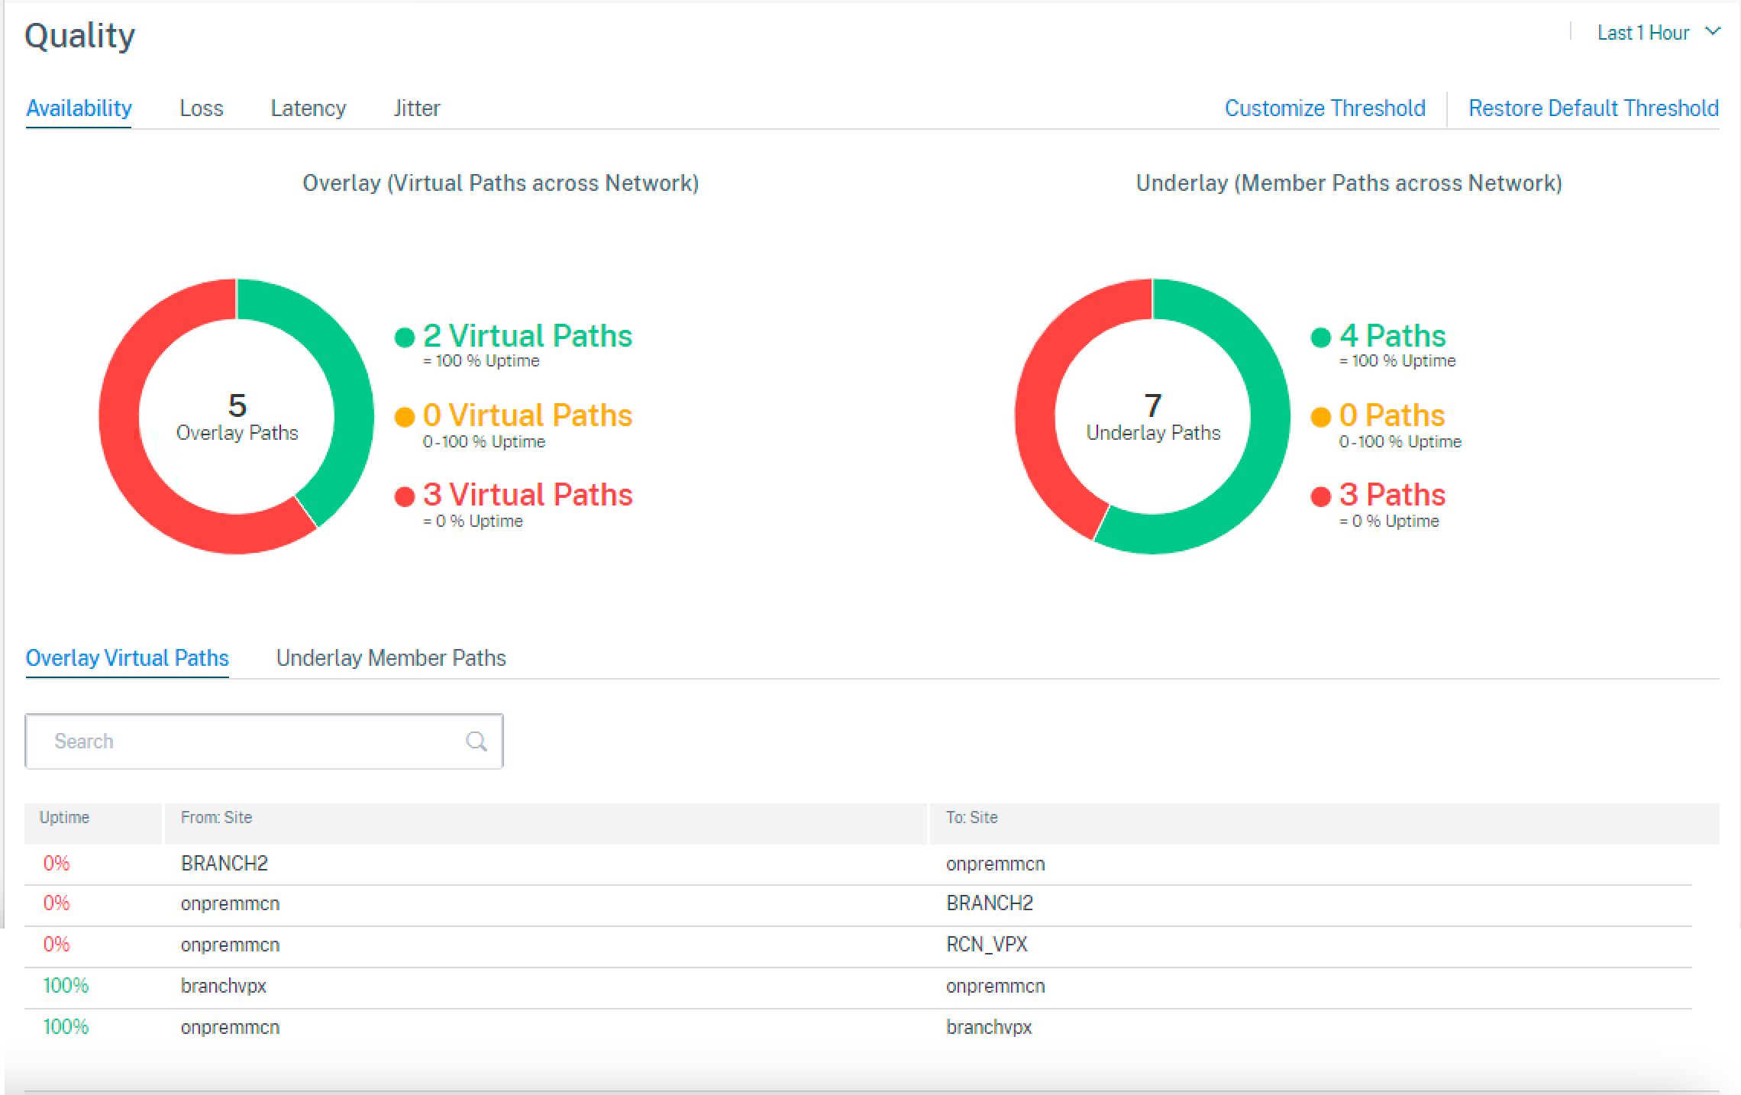Image resolution: width=1741 pixels, height=1095 pixels.
Task: Click the orange dot beside 0 Paths
Action: (1321, 417)
